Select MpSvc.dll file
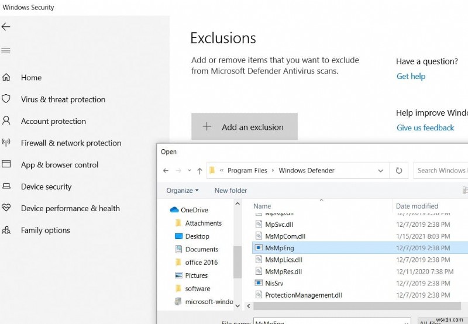 click(x=279, y=225)
